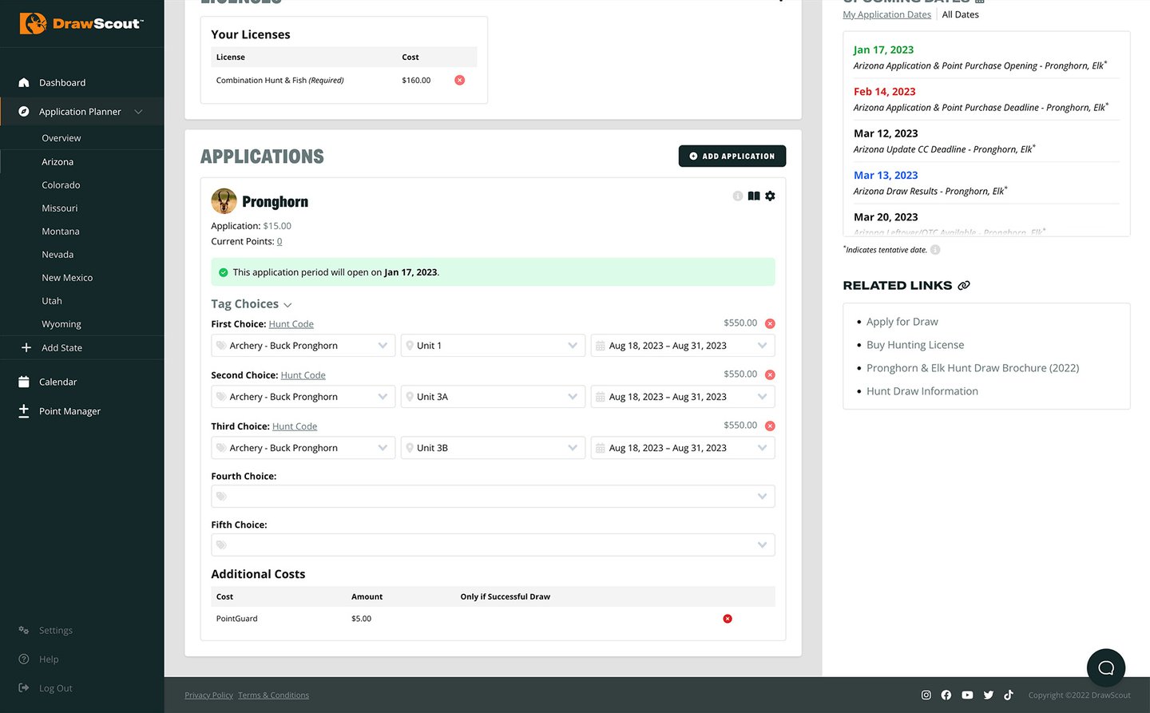Open Apply for Draw link
1150x713 pixels.
point(902,322)
